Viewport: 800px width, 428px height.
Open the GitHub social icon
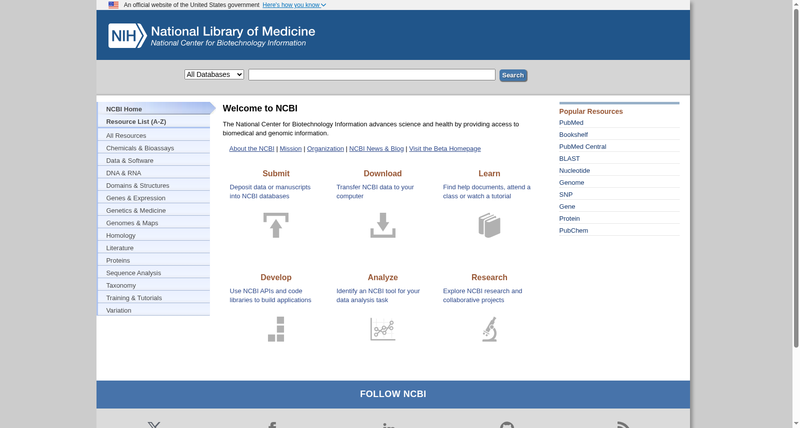[507, 425]
